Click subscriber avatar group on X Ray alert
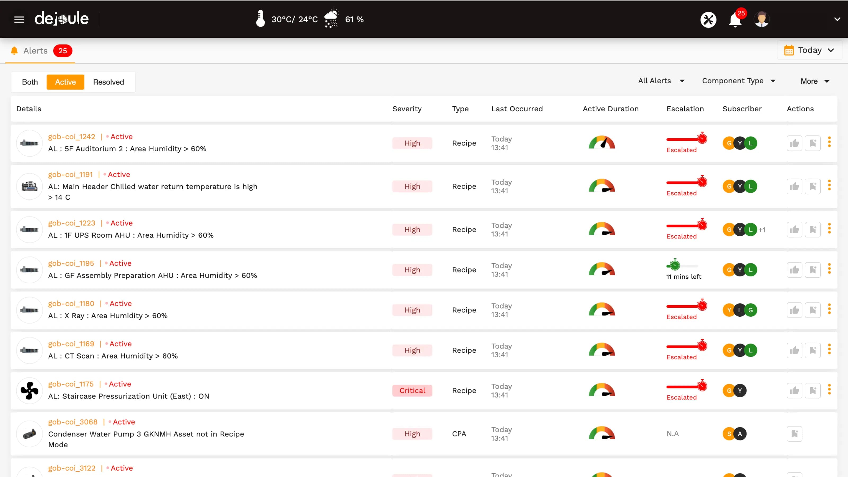 739,310
